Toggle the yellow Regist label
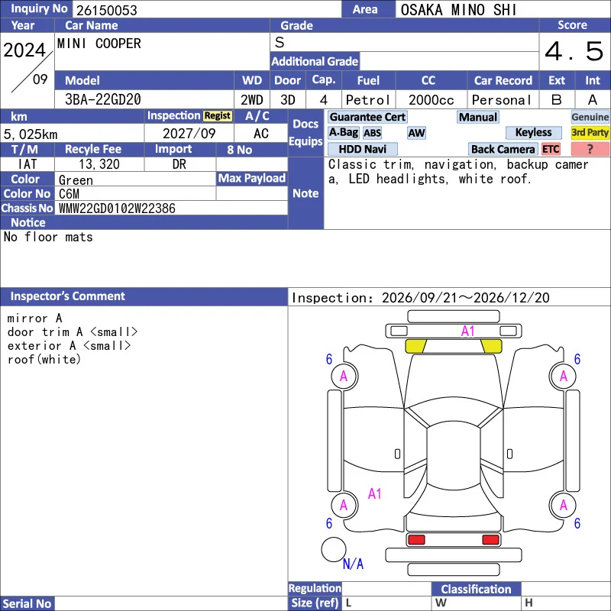Viewport: 611px width, 611px height. [x=218, y=116]
